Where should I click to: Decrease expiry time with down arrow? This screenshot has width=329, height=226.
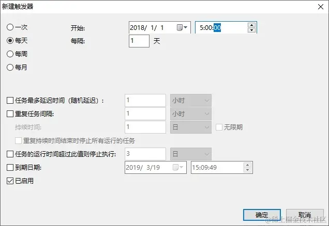pos(248,170)
